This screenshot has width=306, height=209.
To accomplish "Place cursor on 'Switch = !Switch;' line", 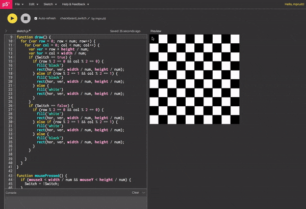I will 42,184.
